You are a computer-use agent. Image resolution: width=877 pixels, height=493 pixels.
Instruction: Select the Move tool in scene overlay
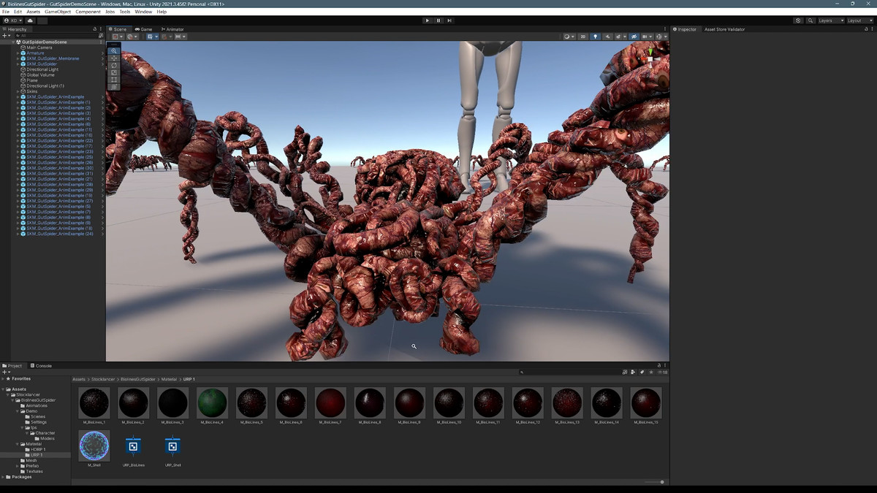pos(114,58)
